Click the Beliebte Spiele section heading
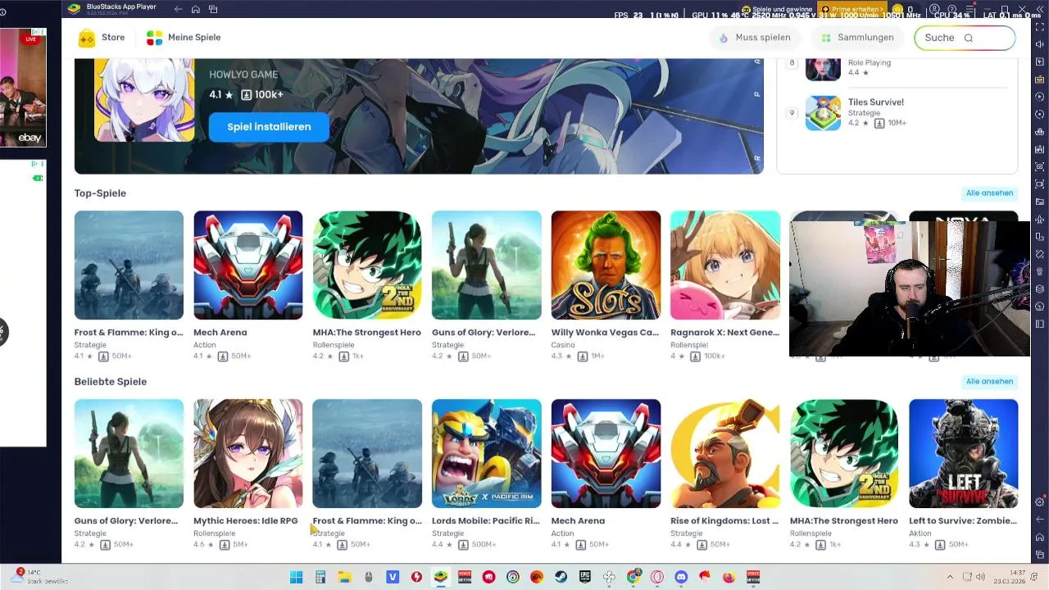The image size is (1049, 590). click(x=111, y=382)
